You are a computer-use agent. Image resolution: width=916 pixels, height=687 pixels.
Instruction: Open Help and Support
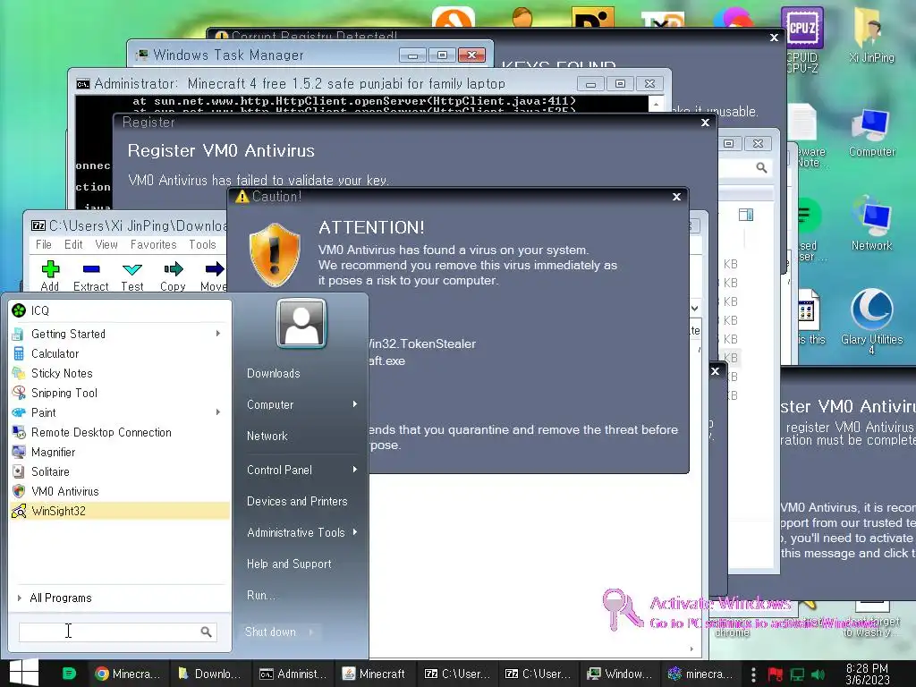tap(289, 564)
